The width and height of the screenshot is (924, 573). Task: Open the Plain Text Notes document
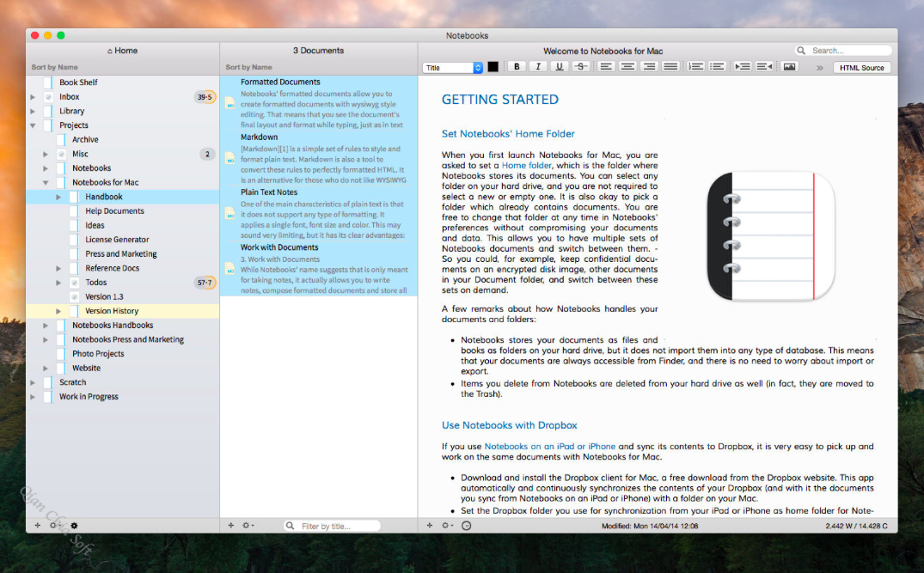[x=319, y=213]
